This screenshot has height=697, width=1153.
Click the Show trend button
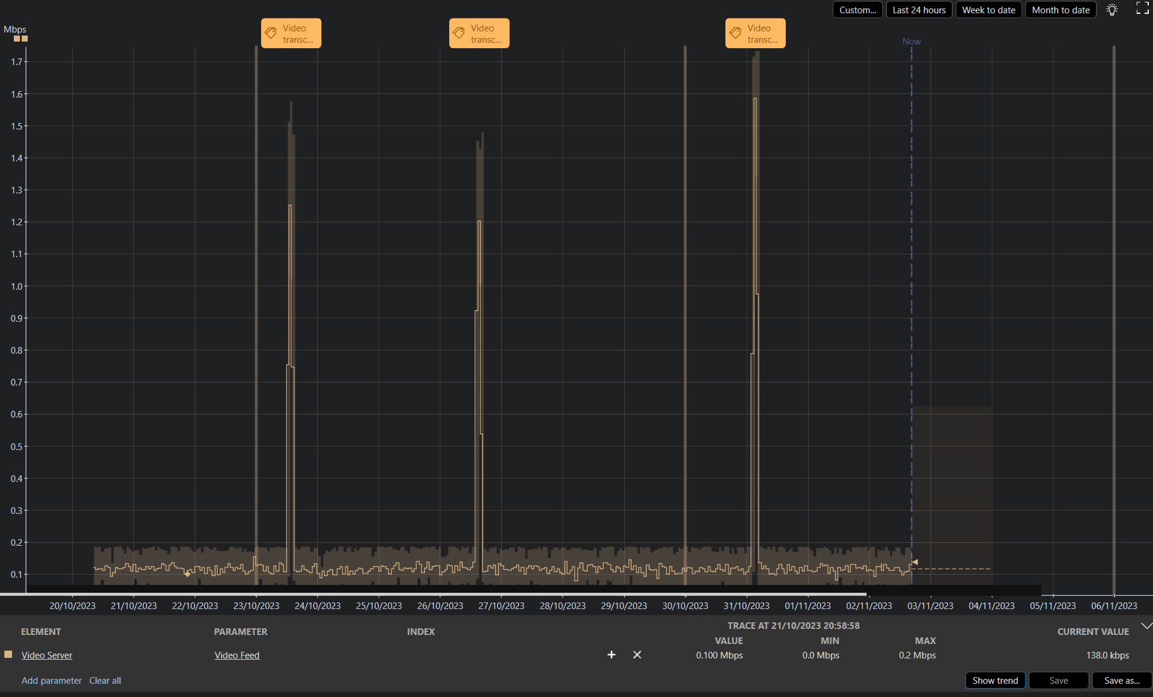[995, 680]
